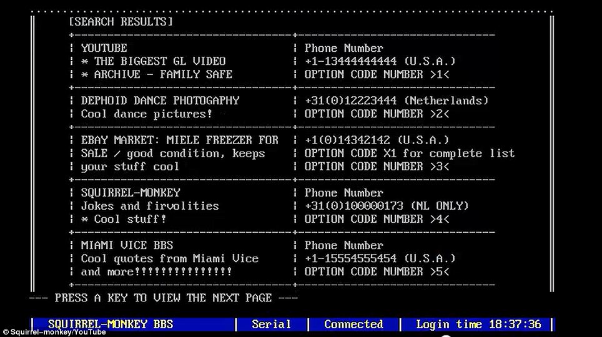Open the YOUTUBE search result title
This screenshot has height=337, width=602.
coord(104,48)
